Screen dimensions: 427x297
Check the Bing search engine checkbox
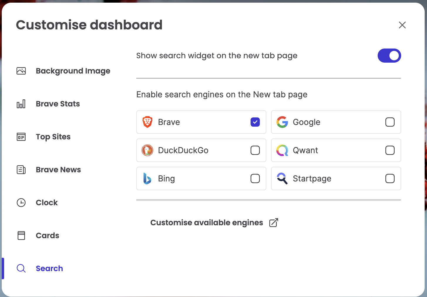tap(255, 178)
